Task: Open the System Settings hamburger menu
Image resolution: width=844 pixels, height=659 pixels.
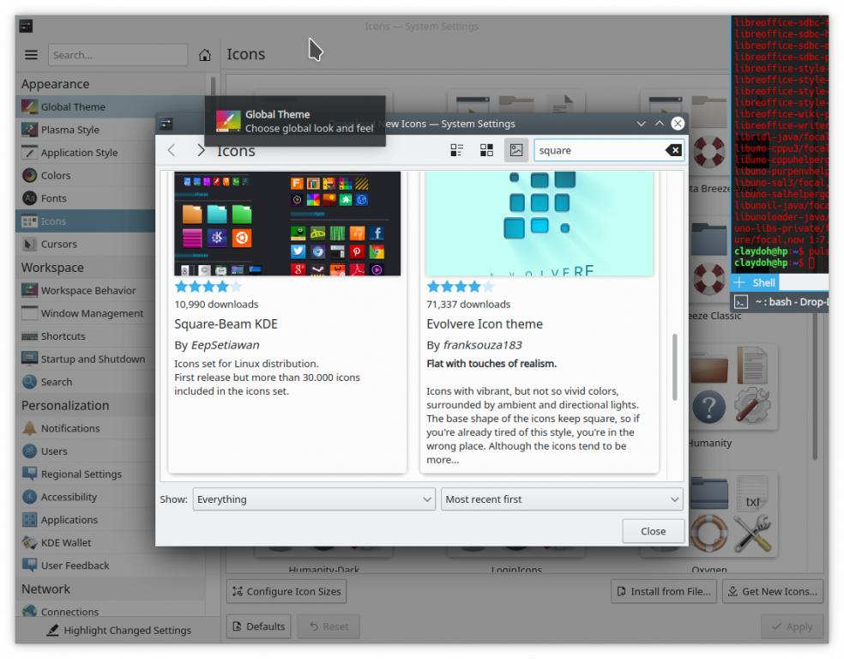Action: (31, 55)
